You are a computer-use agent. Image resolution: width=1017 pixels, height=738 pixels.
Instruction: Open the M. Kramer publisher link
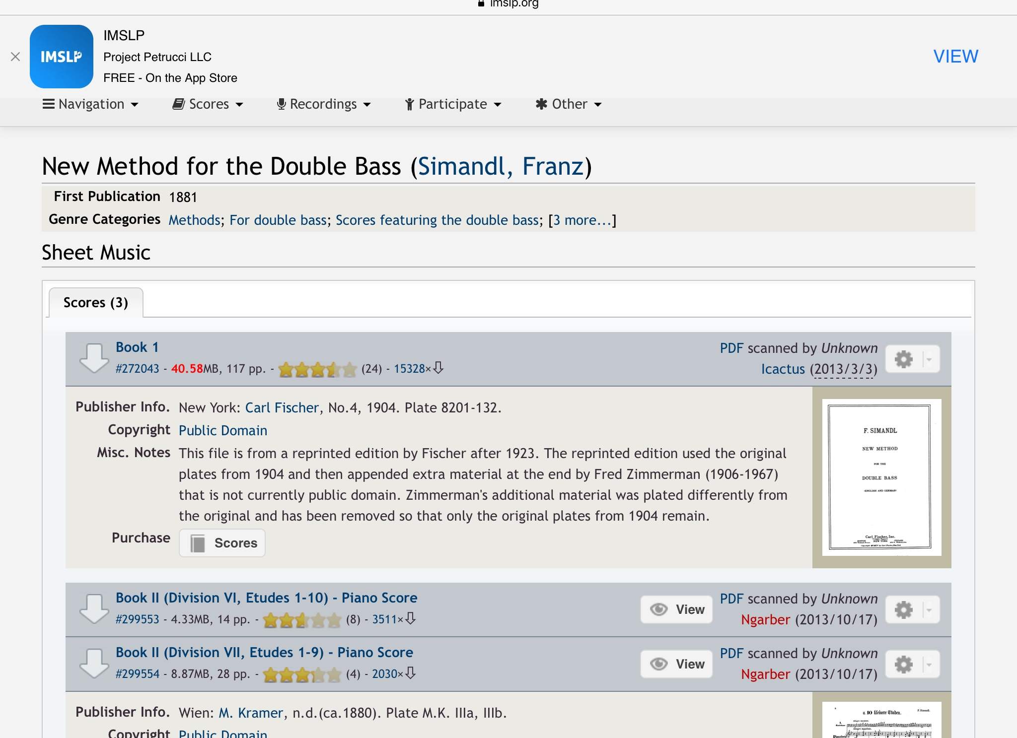tap(251, 713)
